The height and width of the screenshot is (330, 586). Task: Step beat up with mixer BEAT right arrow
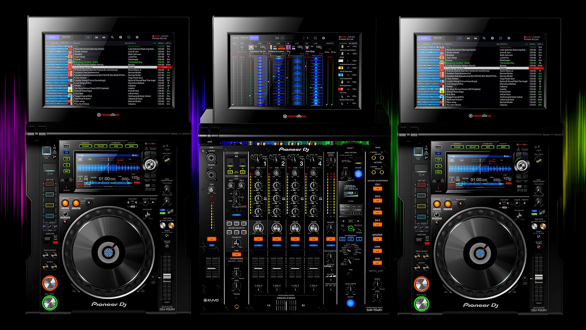[358, 221]
